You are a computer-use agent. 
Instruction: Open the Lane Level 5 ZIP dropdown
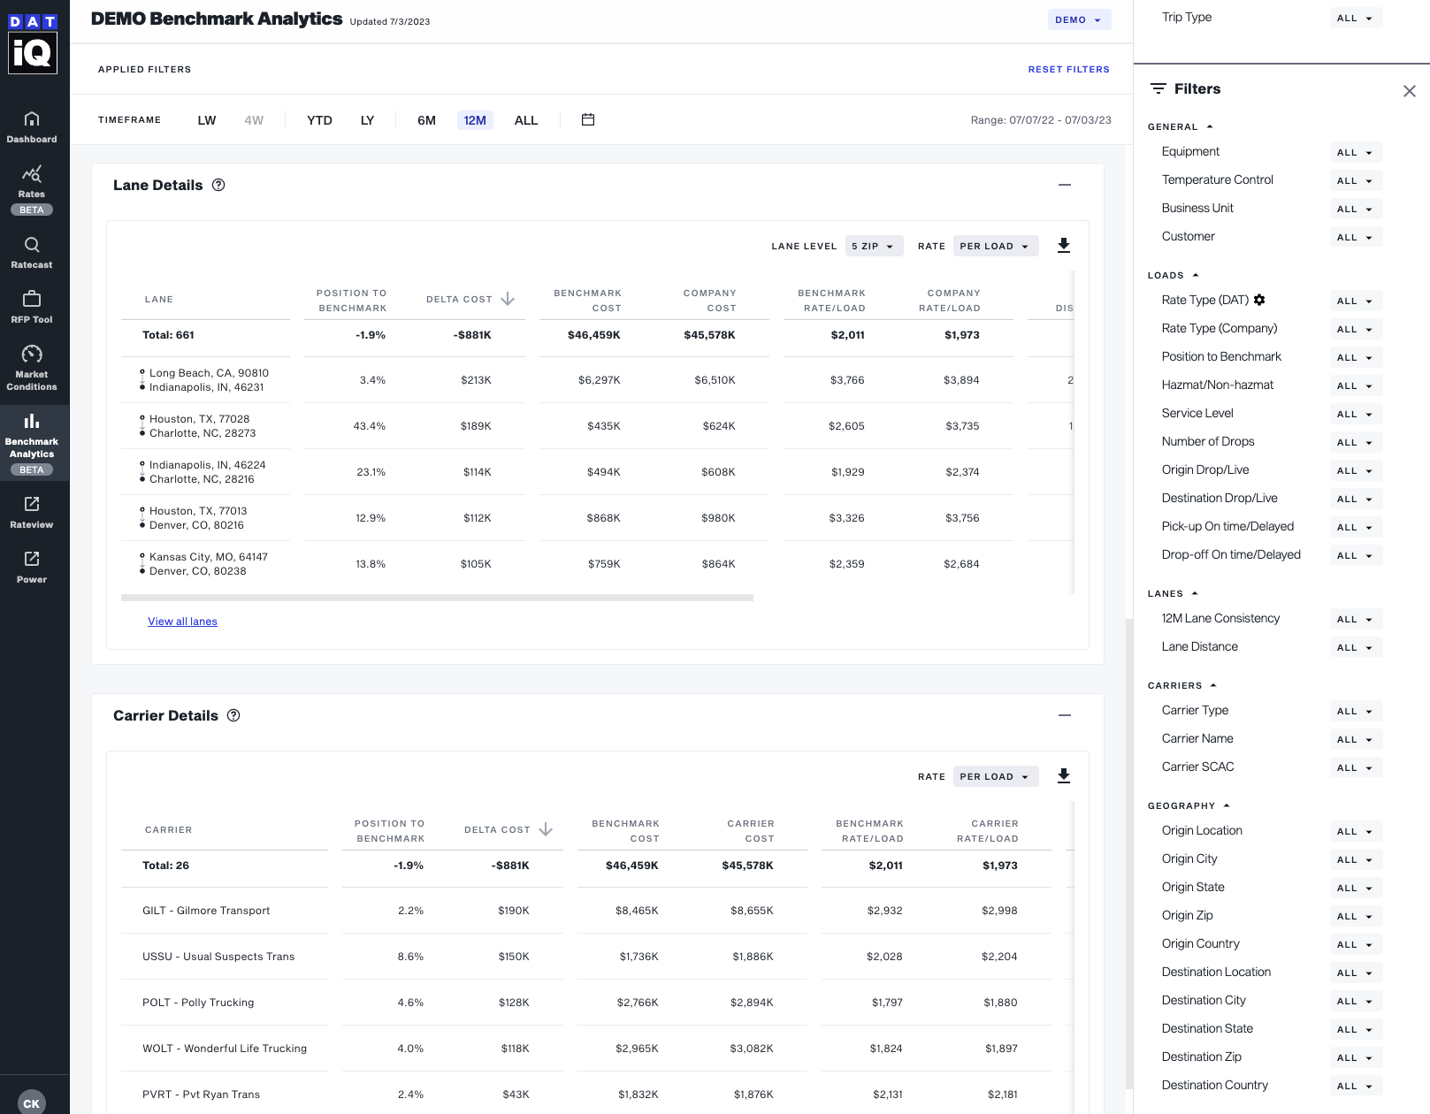(x=874, y=246)
